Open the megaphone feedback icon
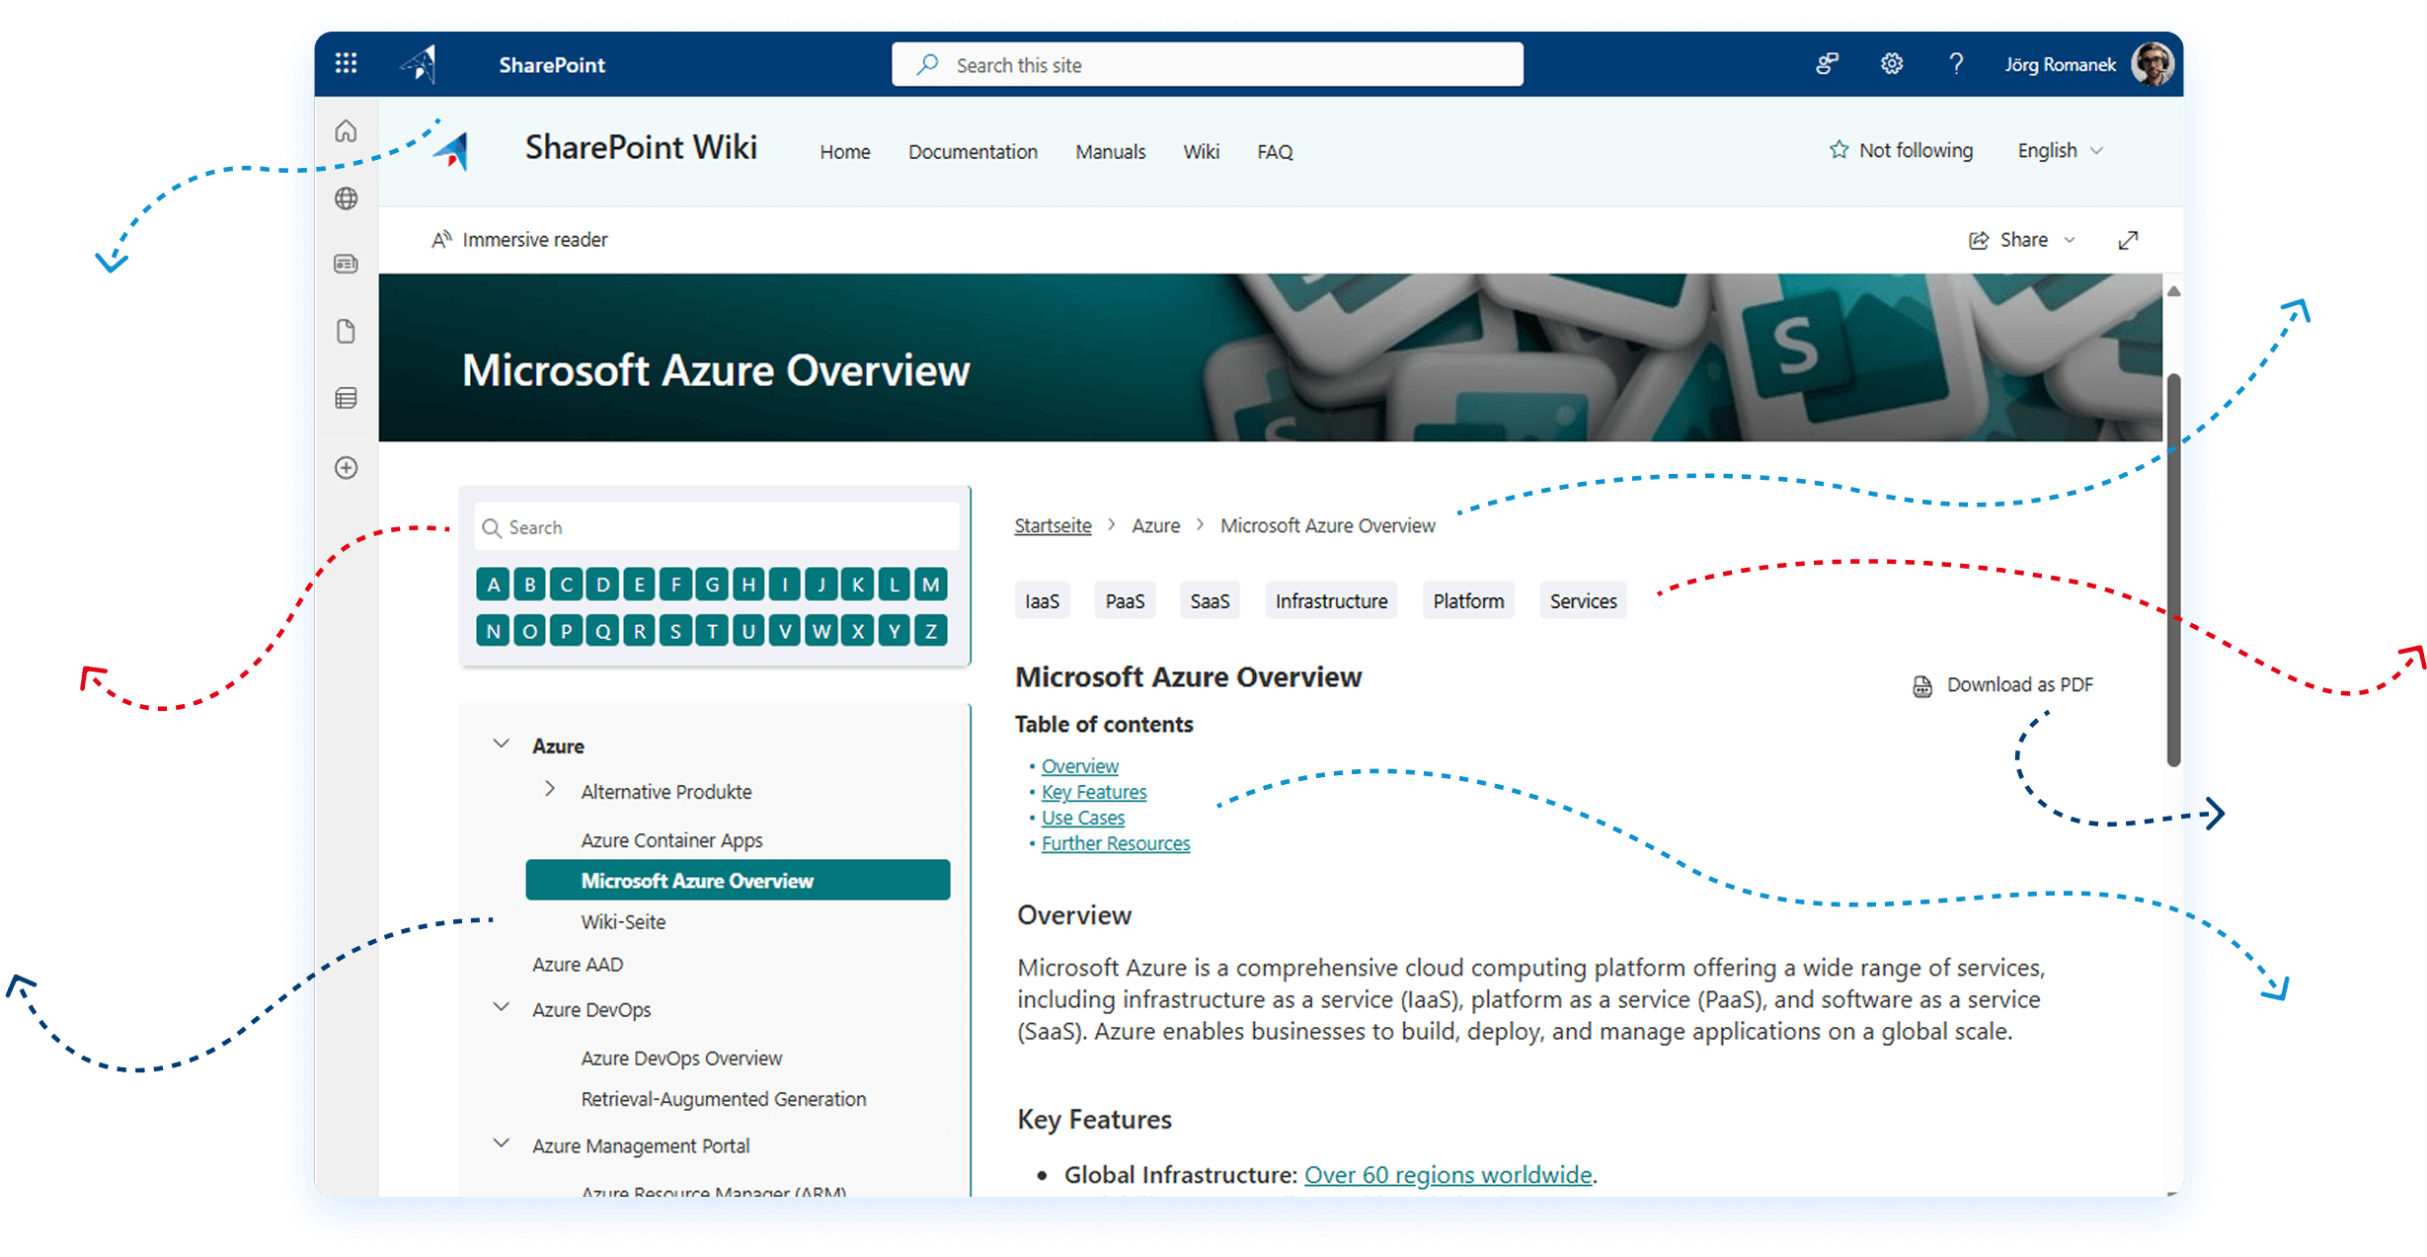The width and height of the screenshot is (2427, 1257). (x=1827, y=64)
